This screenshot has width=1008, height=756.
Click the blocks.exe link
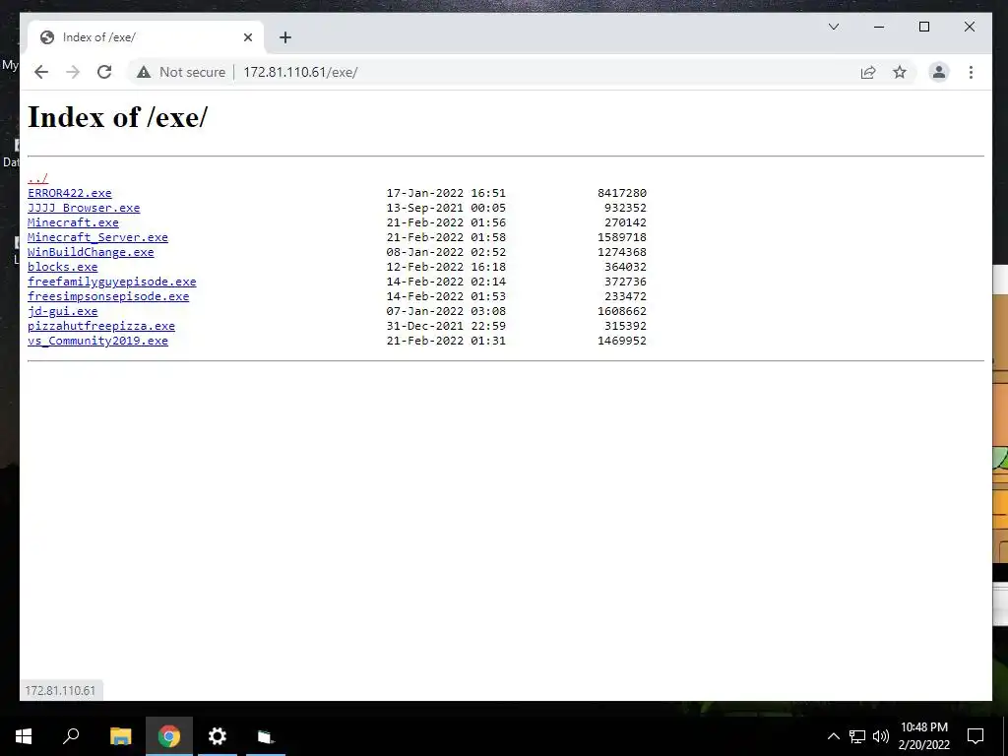pos(62,267)
